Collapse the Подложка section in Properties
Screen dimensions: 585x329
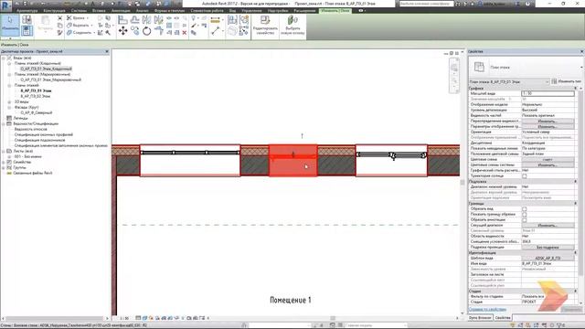point(576,181)
